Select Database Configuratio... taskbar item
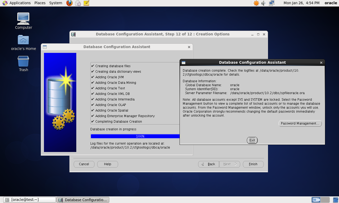339x203 pixels. coord(83,200)
